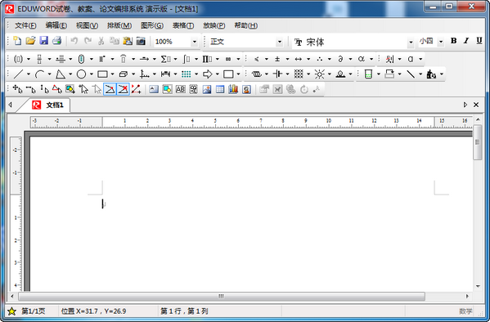Toggle the angle tool with red cross
The height and width of the screenshot is (322, 490).
point(123,89)
